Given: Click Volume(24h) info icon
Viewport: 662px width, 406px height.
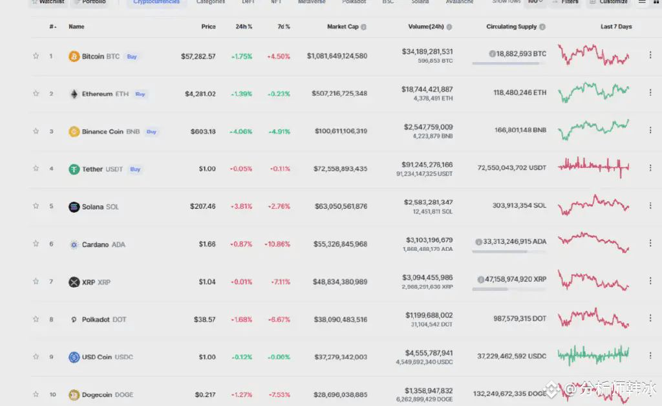Looking at the screenshot, I should tap(449, 27).
